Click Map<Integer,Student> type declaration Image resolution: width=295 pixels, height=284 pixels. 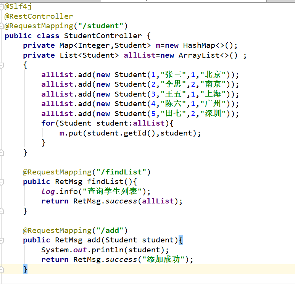click(x=105, y=45)
